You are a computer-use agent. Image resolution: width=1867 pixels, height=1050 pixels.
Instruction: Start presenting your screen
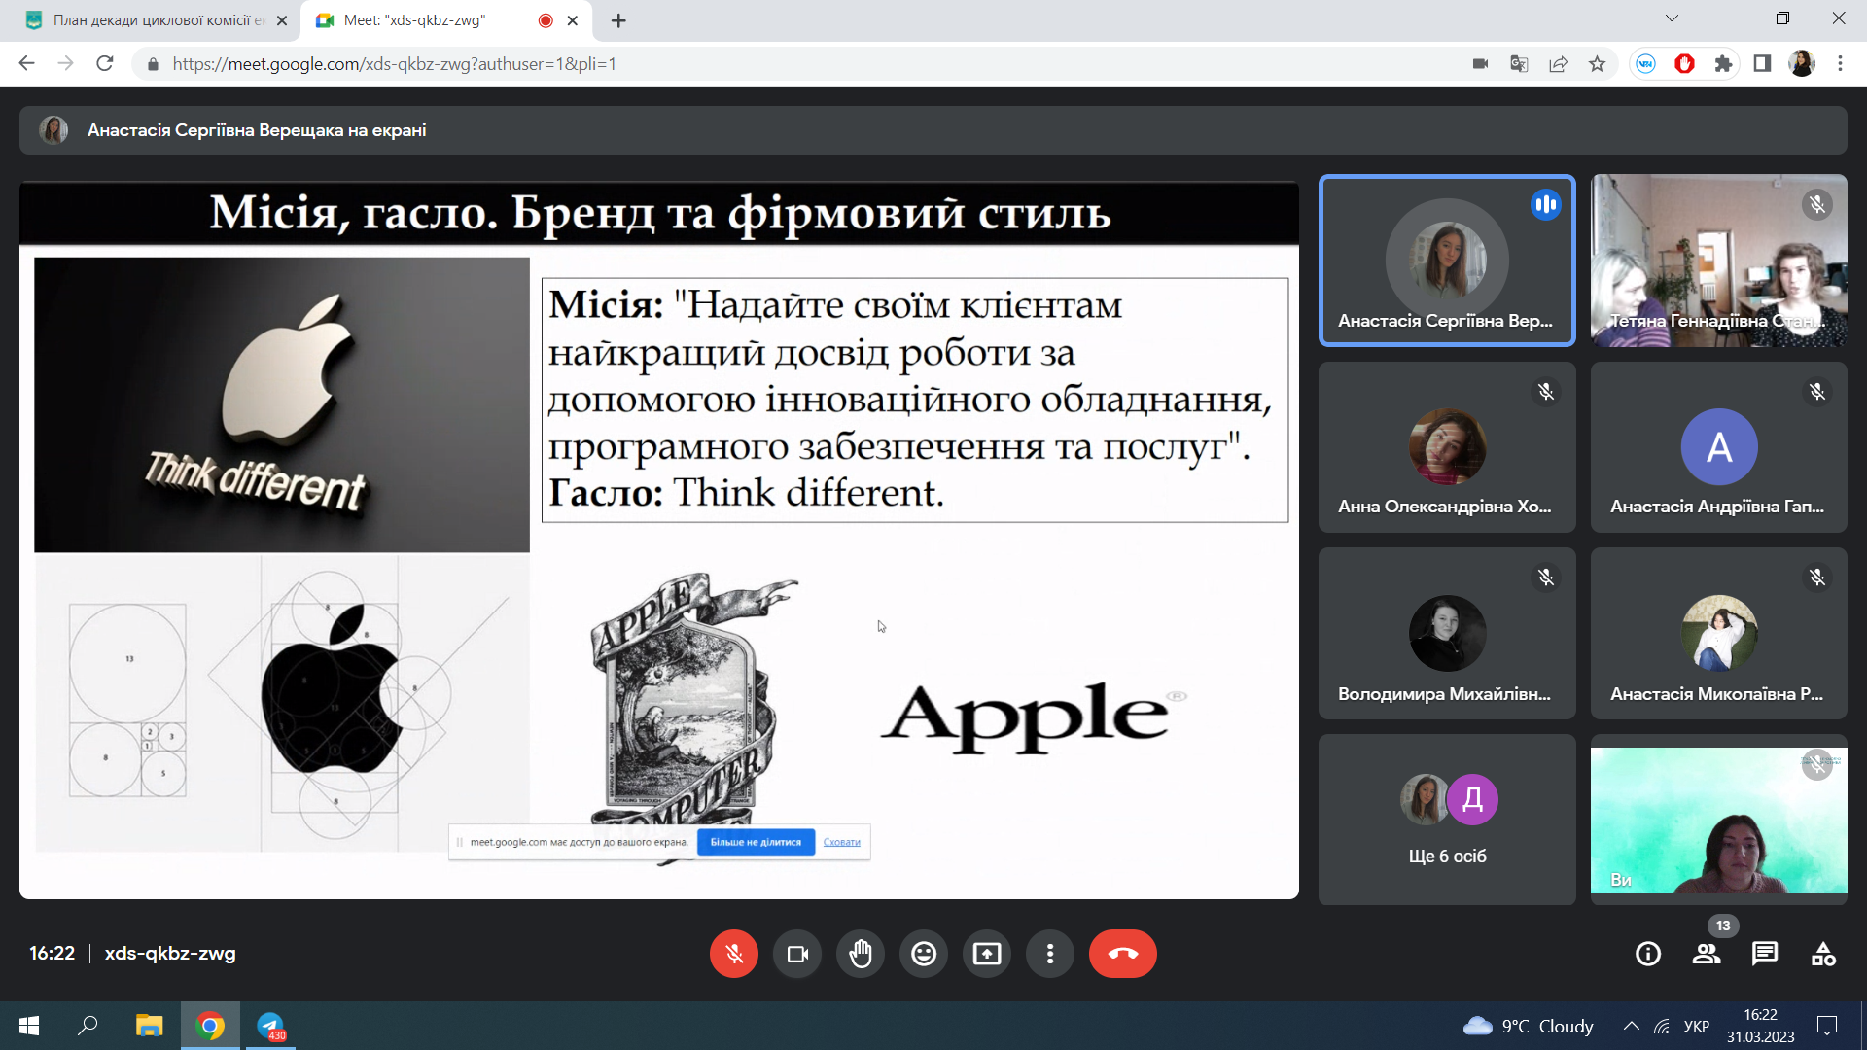pos(987,954)
